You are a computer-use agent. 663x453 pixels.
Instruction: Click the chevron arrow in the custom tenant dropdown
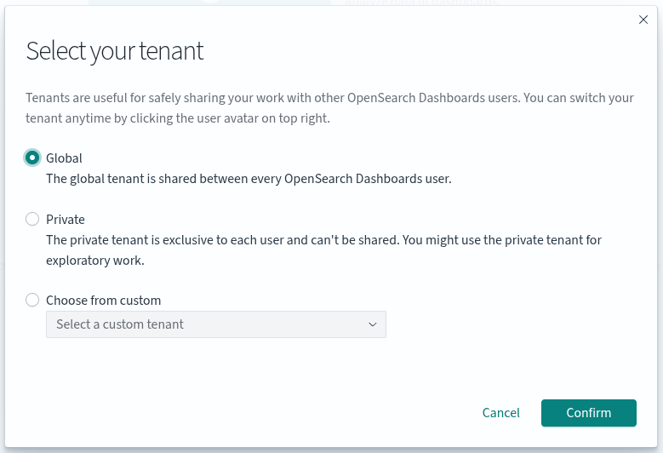(x=372, y=324)
